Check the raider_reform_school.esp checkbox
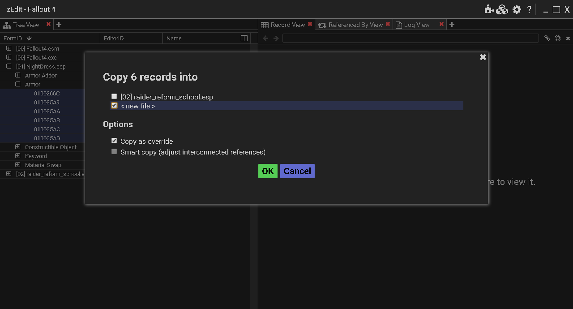This screenshot has height=309, width=573. point(114,96)
